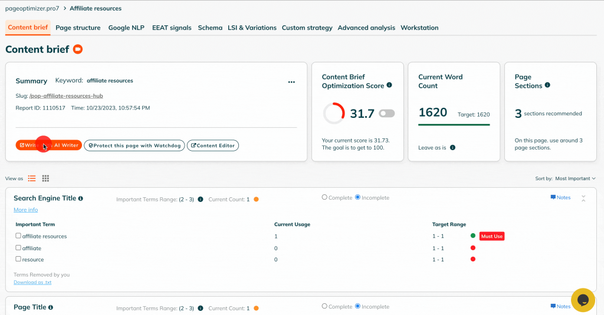The height and width of the screenshot is (315, 604).
Task: Mark Page Title as Incomplete
Action: (357, 306)
